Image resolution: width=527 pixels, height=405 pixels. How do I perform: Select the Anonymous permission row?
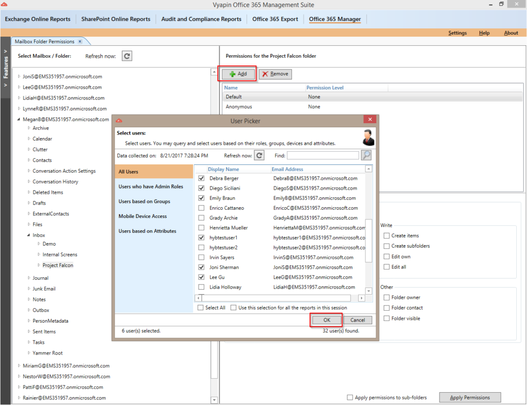coord(373,107)
